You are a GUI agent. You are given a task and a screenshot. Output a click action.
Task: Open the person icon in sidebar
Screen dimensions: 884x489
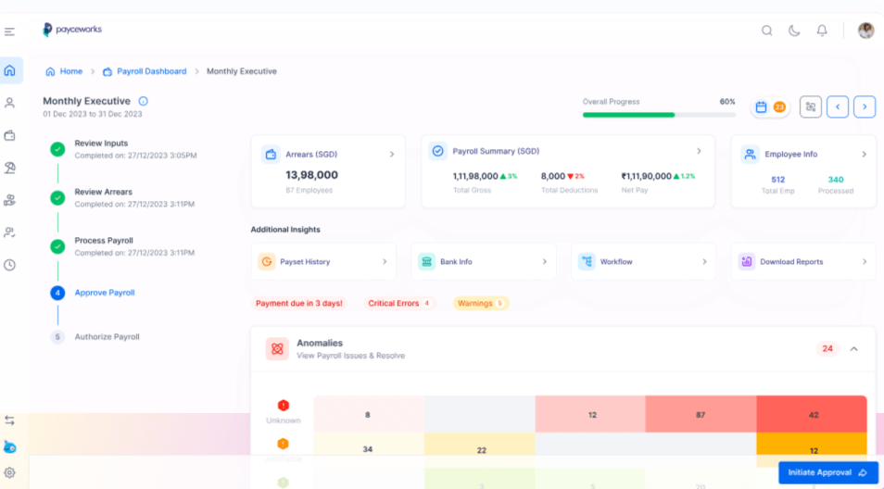click(x=9, y=103)
